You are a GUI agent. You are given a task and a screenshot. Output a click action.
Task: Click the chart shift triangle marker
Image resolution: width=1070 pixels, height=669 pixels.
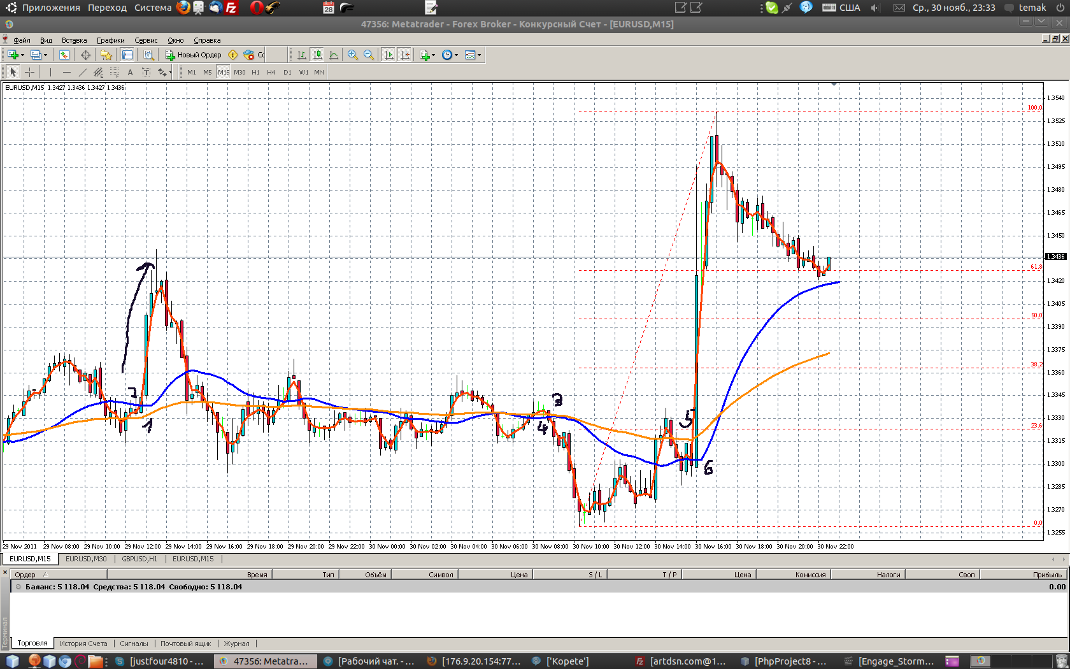tap(834, 84)
